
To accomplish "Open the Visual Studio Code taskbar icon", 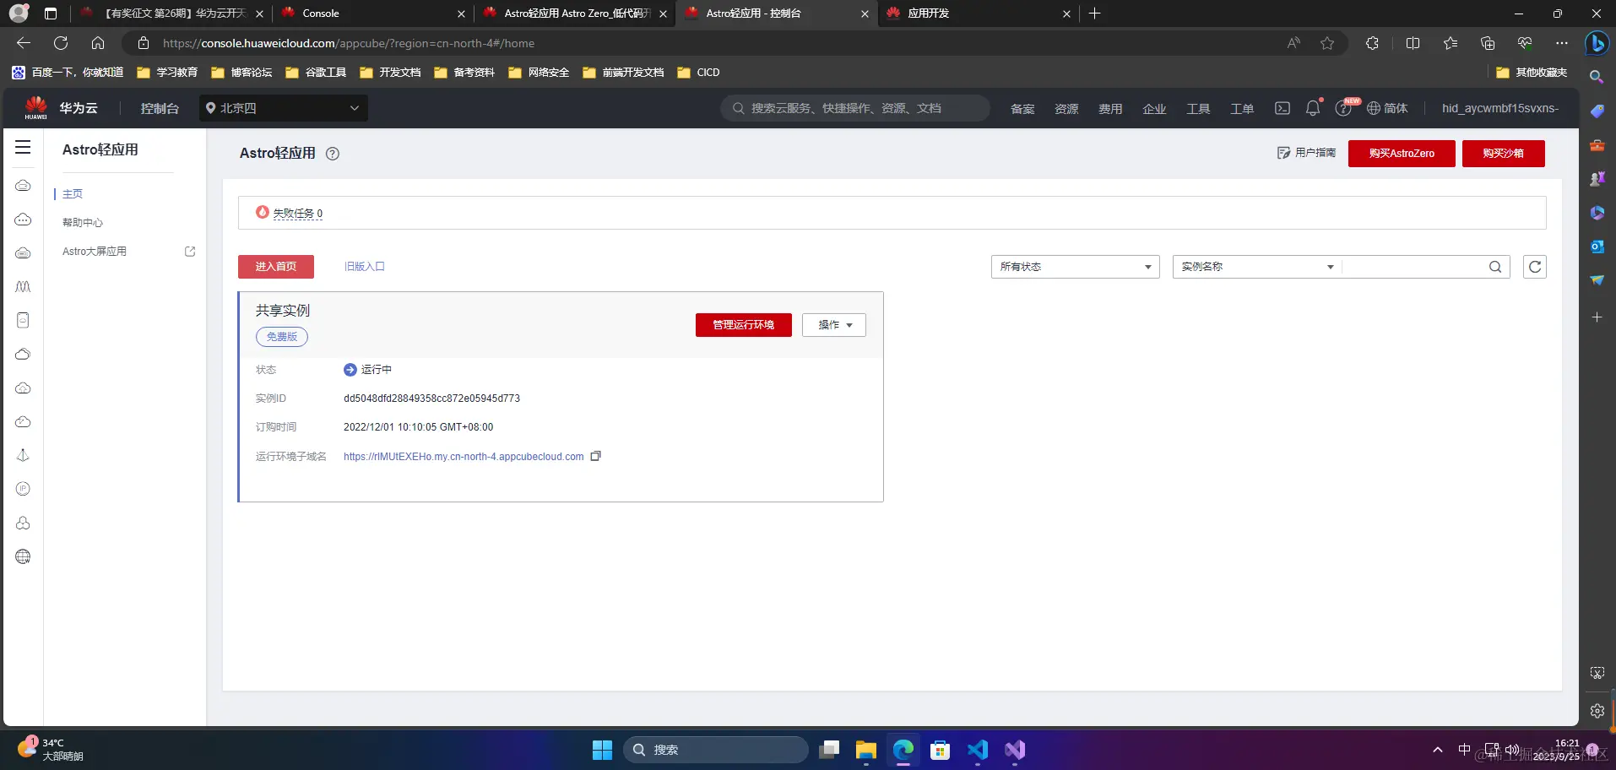I will coord(978,750).
